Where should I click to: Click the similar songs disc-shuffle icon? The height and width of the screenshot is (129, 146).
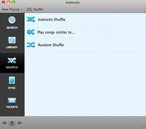tap(31, 32)
